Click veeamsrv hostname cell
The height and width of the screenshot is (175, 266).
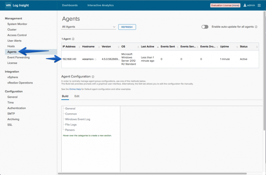click(88, 59)
